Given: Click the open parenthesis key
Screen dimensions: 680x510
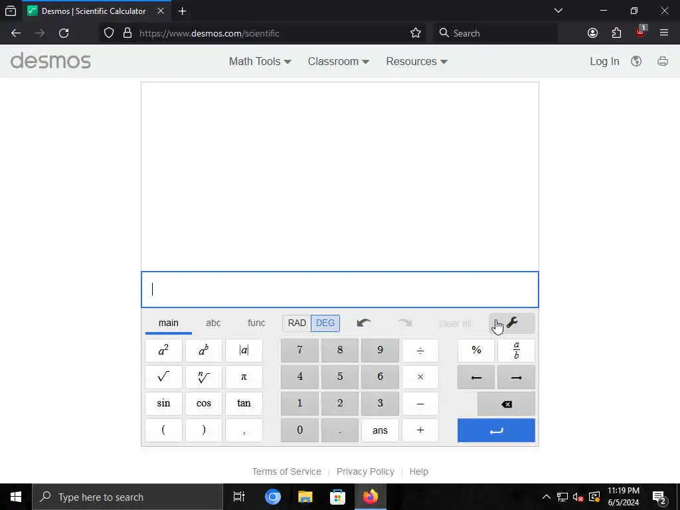Looking at the screenshot, I should pos(163,430).
